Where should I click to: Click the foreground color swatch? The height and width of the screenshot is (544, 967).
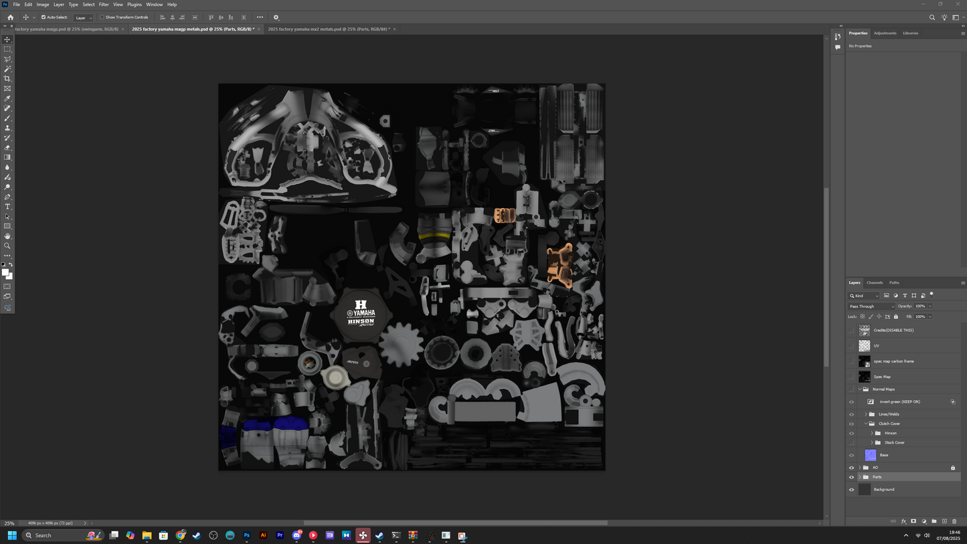(5, 272)
